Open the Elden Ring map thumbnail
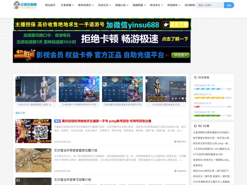 coord(33,160)
